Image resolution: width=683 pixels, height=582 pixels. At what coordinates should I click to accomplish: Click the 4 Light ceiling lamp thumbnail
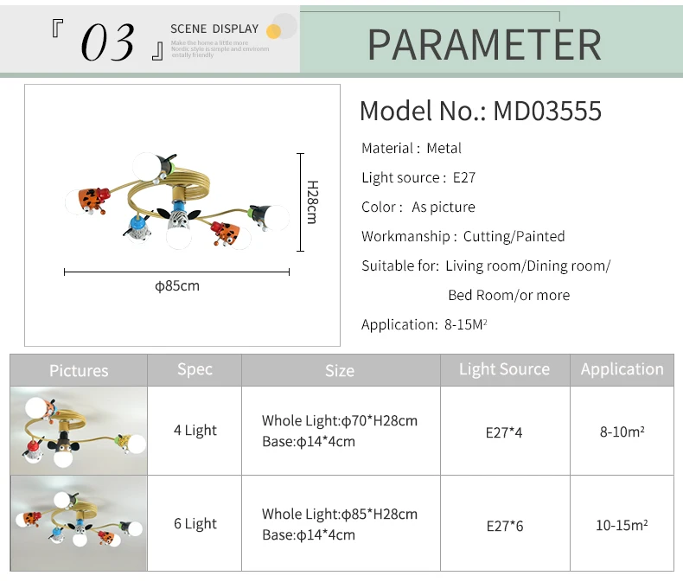click(79, 431)
